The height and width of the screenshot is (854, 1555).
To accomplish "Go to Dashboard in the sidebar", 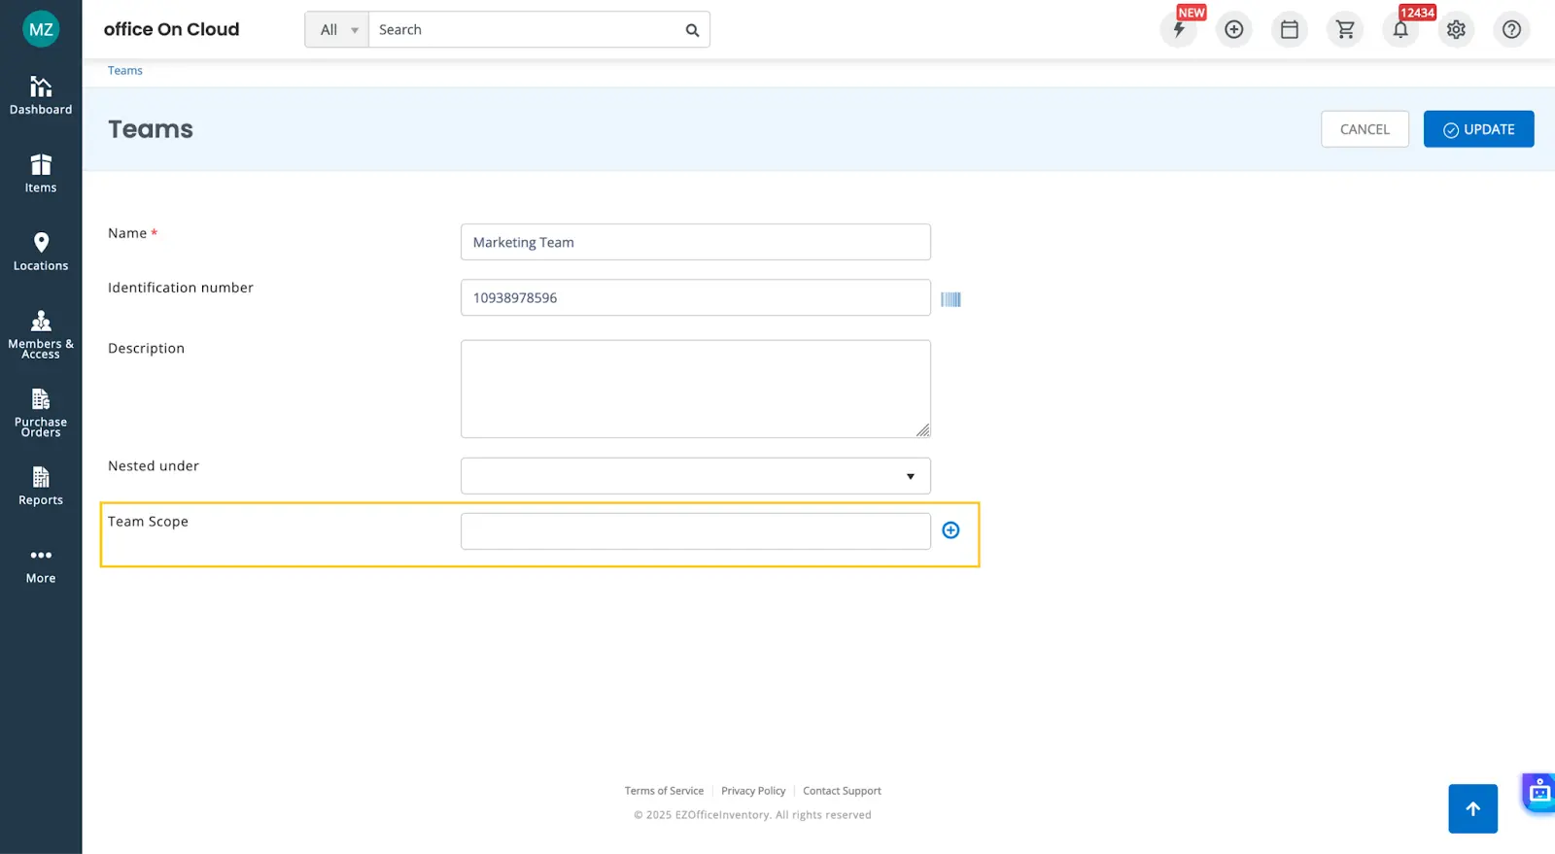I will 41,95.
